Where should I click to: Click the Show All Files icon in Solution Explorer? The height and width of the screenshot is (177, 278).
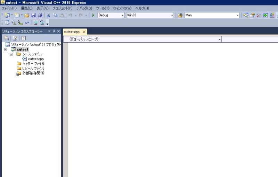click(15, 38)
